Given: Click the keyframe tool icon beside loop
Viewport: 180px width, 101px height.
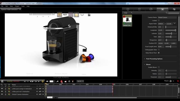Looking at the screenshot, I should 73,81.
